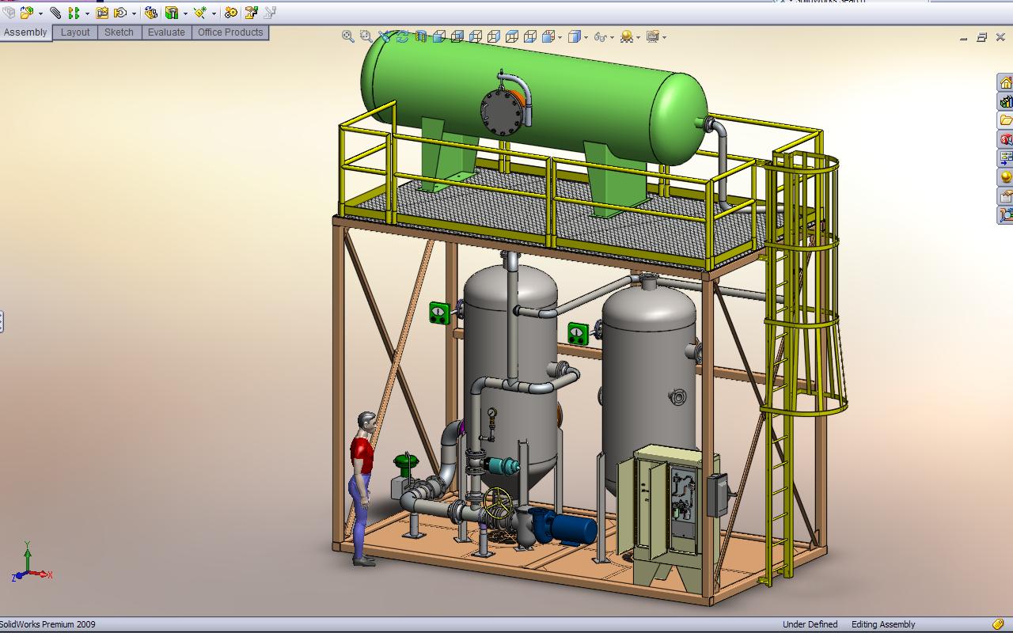Expand the Insert Components dropdown arrow
This screenshot has height=633, width=1013.
(x=40, y=13)
